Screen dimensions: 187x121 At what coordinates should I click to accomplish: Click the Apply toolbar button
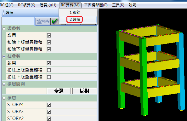coord(43,21)
